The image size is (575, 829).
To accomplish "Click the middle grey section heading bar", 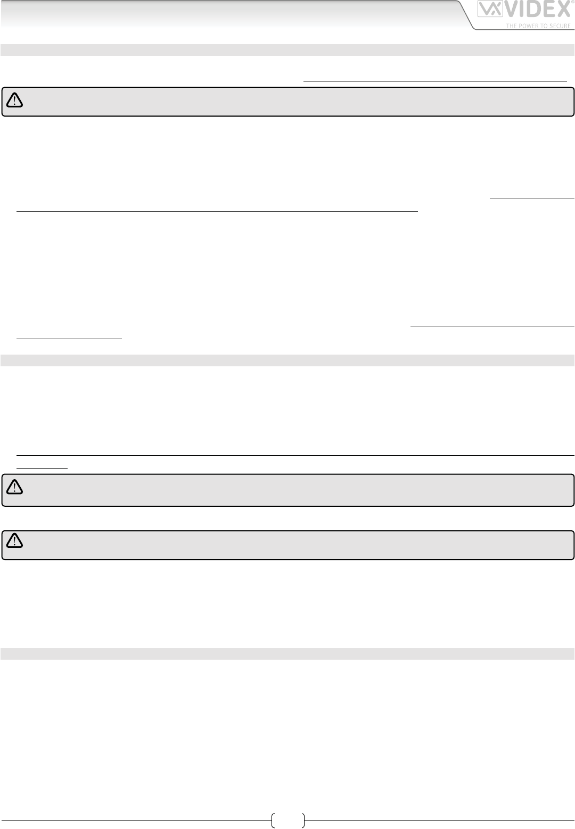I will pyautogui.click(x=287, y=360).
